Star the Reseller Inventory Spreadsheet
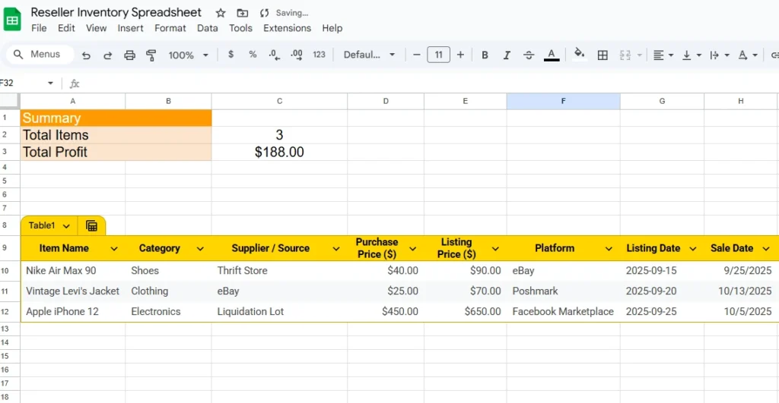Viewport: 779px width, 403px height. (221, 13)
